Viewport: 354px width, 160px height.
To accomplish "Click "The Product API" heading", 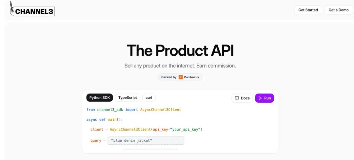I will click(180, 50).
